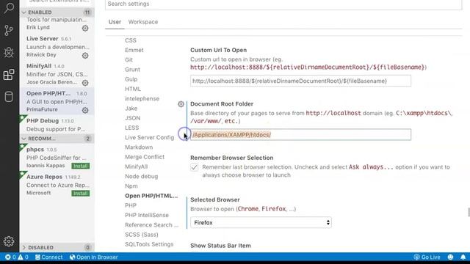Click the Search settings field
The width and height of the screenshot is (470, 264).
pos(283,4)
